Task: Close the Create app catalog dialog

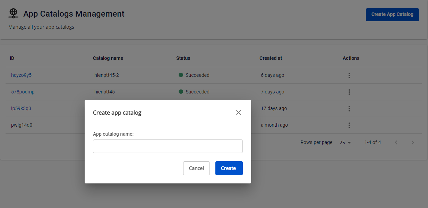Action: coord(238,112)
